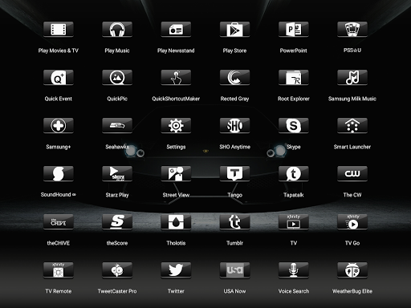Viewport: 411px width, 308px height.
Task: Launch the PowerPoint icon
Action: click(x=294, y=29)
